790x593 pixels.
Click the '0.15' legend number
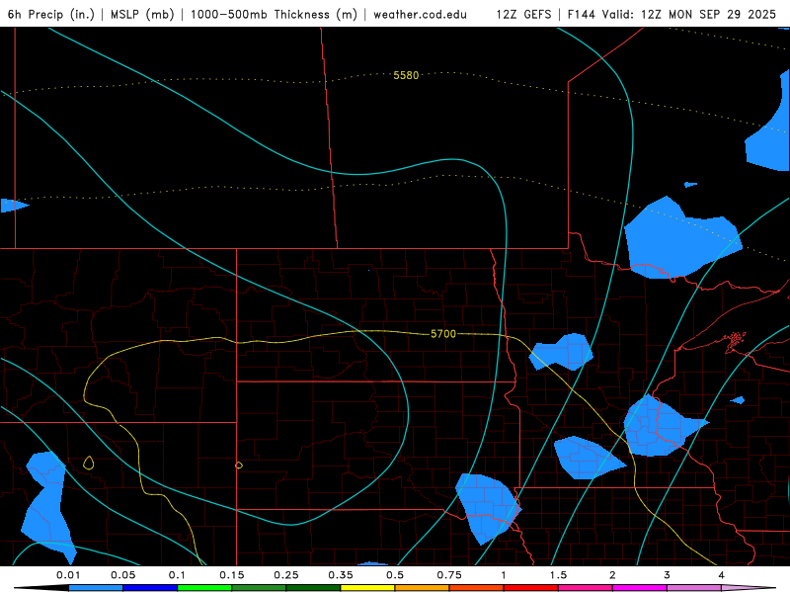tap(232, 575)
